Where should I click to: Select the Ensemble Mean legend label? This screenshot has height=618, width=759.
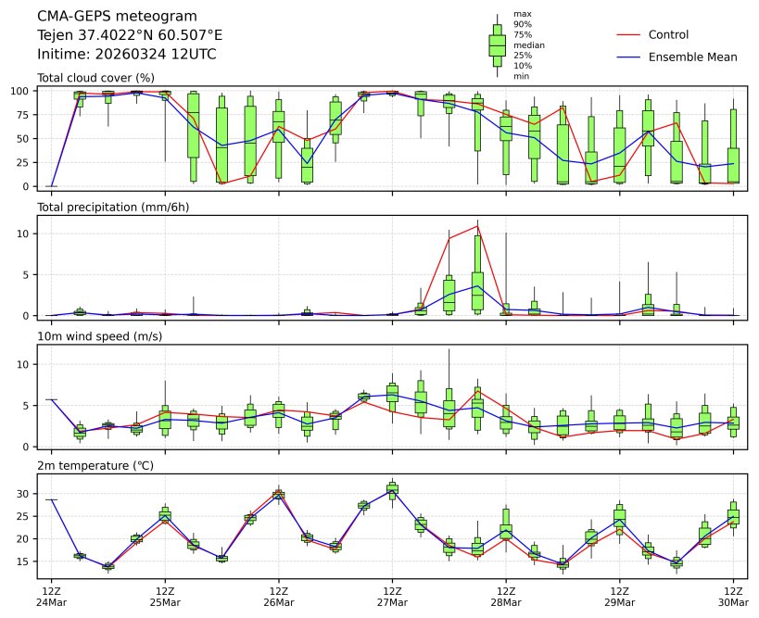pos(692,57)
